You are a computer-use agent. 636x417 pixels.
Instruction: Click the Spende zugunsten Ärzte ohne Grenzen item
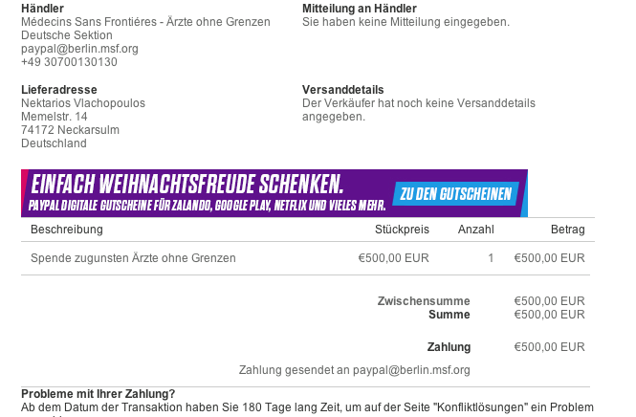(133, 258)
